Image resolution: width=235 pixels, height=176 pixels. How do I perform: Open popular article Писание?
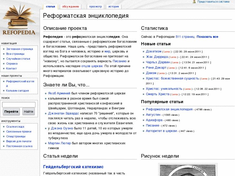153,125
